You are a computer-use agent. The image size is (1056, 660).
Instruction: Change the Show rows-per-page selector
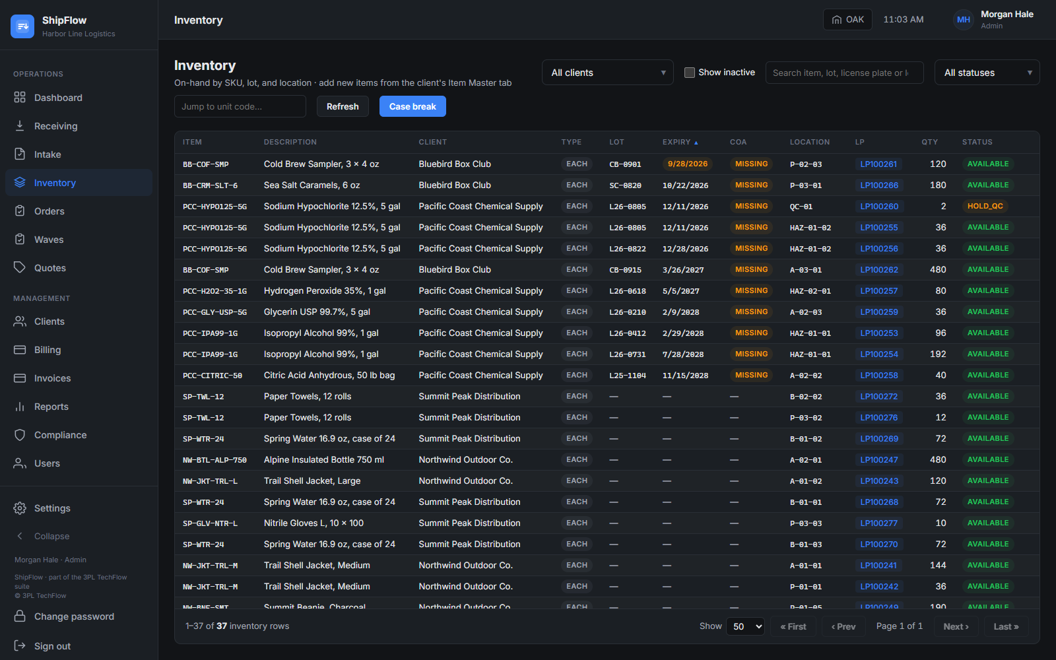(x=745, y=626)
